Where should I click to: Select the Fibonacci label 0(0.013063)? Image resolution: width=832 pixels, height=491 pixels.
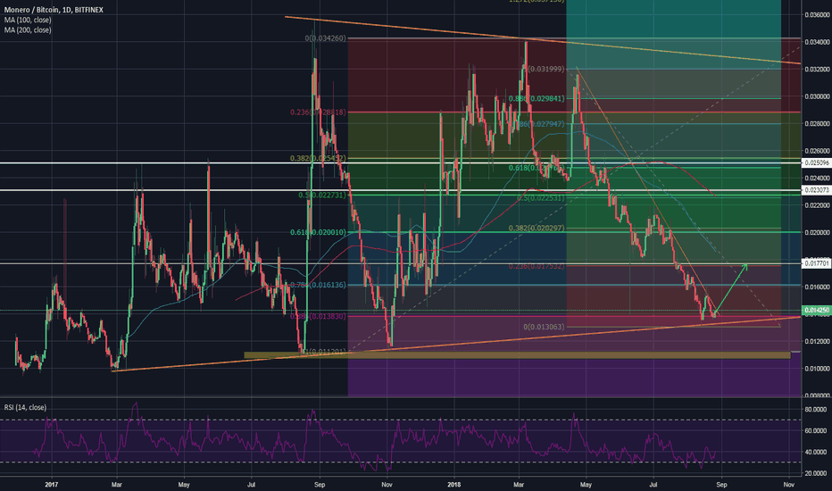[x=544, y=327]
